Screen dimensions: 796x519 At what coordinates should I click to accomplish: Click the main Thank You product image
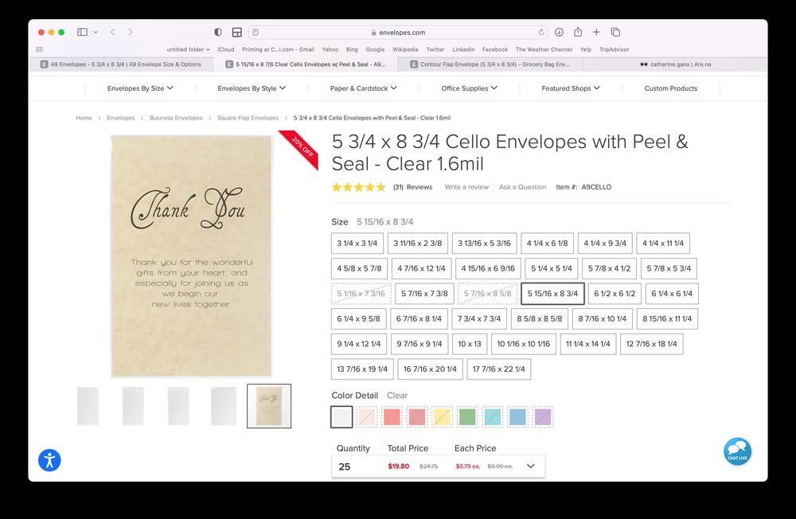191,256
